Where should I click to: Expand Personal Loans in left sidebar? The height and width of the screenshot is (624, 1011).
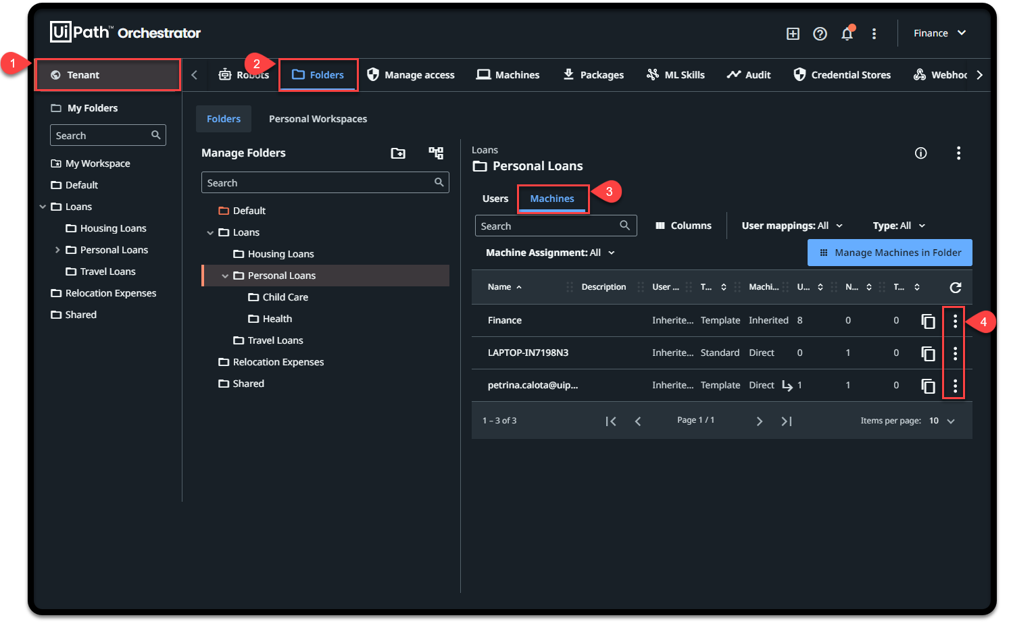point(57,250)
